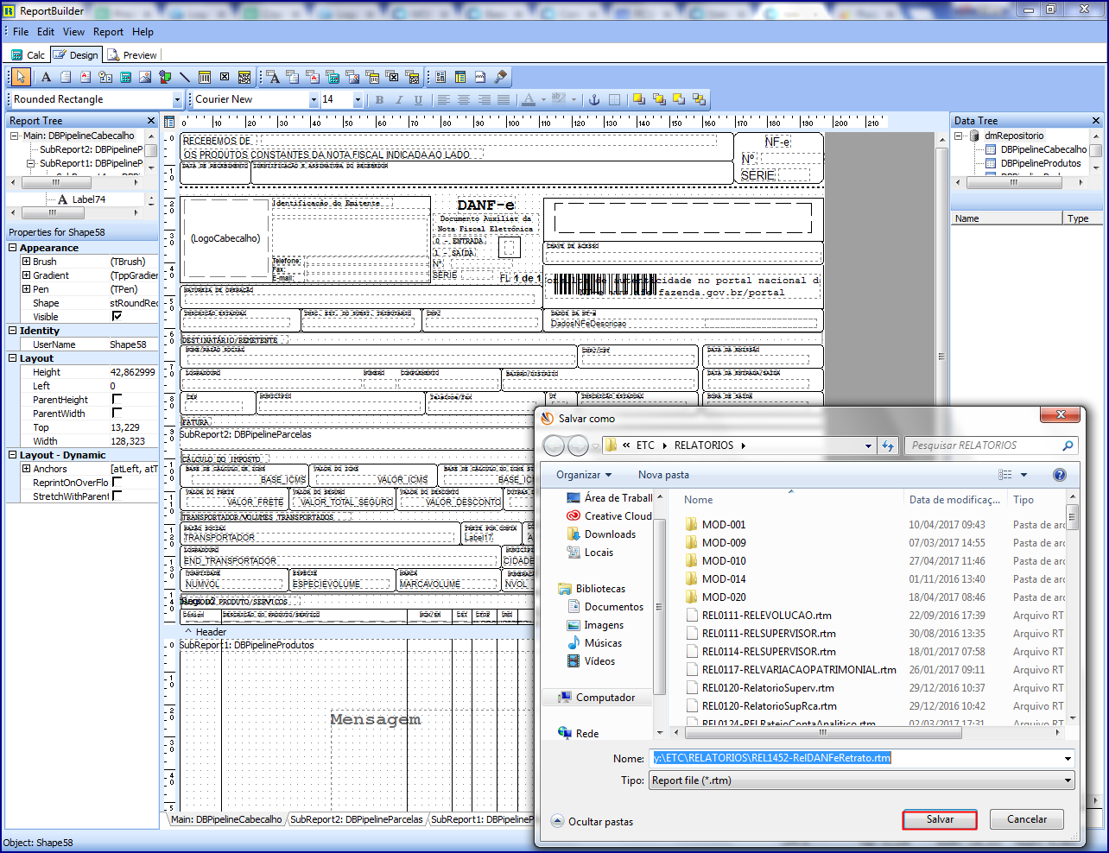
Task: Select the SubReport component tool
Action: point(460,77)
